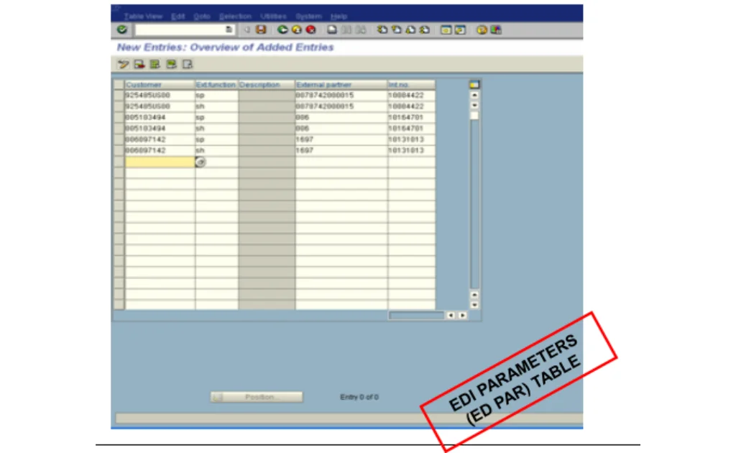
Task: Click the green Back arrow icon
Action: click(282, 29)
